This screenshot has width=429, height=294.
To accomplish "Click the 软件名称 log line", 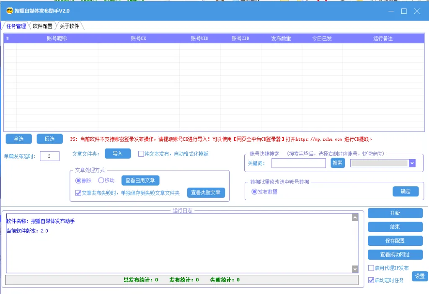I will 41,221.
